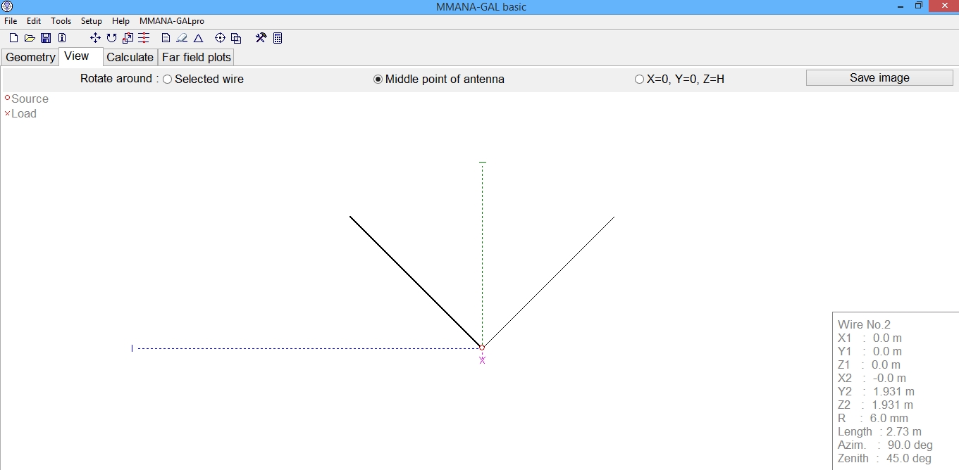Click the triangle toolbar icon

[199, 38]
